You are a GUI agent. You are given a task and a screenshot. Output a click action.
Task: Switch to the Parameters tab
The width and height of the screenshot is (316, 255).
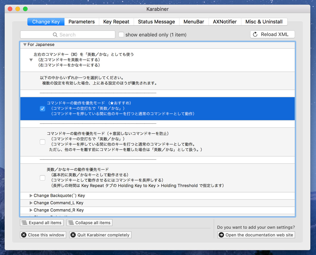pyautogui.click(x=82, y=22)
